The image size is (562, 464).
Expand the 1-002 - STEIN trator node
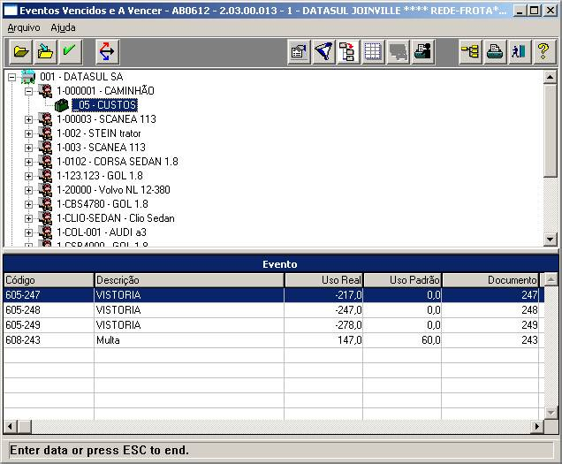28,133
